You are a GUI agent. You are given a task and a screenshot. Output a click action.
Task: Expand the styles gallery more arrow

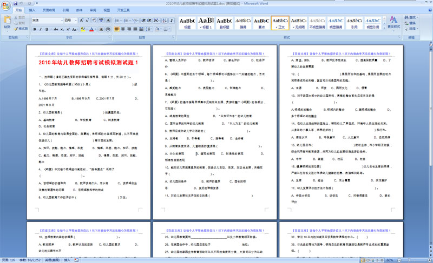click(384, 28)
